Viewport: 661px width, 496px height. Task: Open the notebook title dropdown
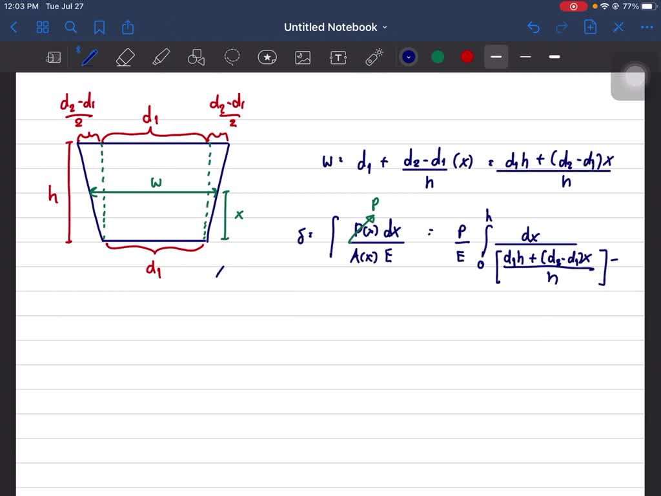click(383, 27)
